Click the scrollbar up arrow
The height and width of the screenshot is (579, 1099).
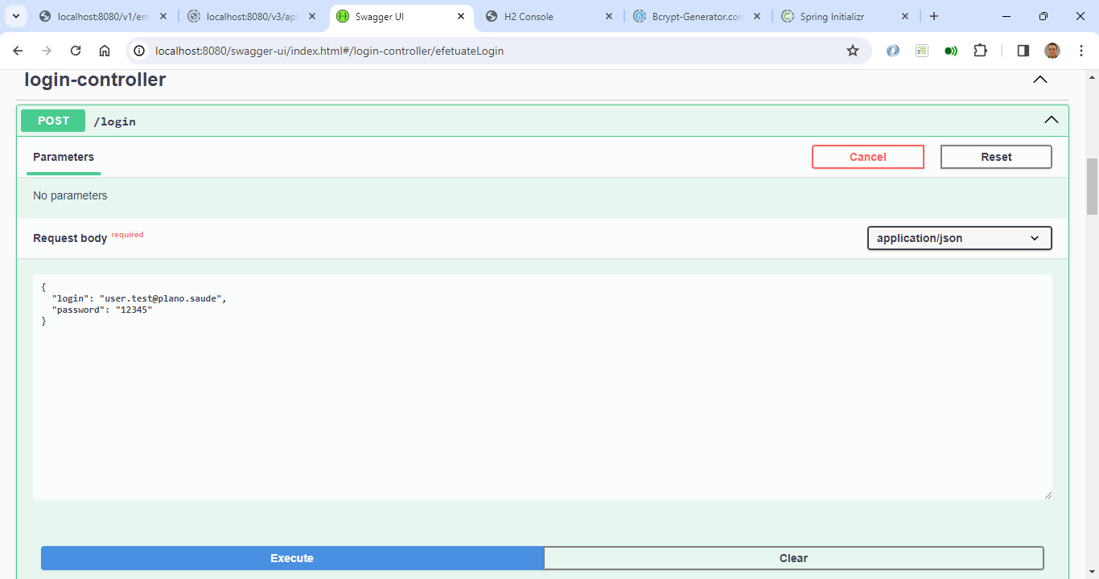(1092, 77)
